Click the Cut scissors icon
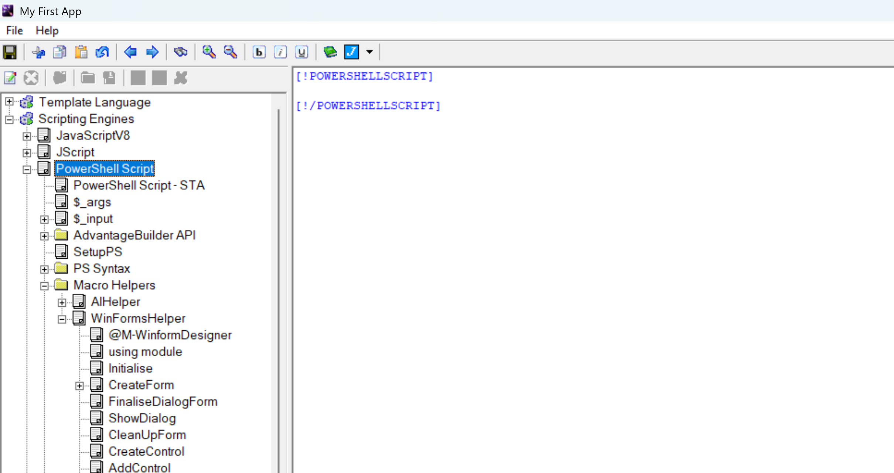 (38, 52)
